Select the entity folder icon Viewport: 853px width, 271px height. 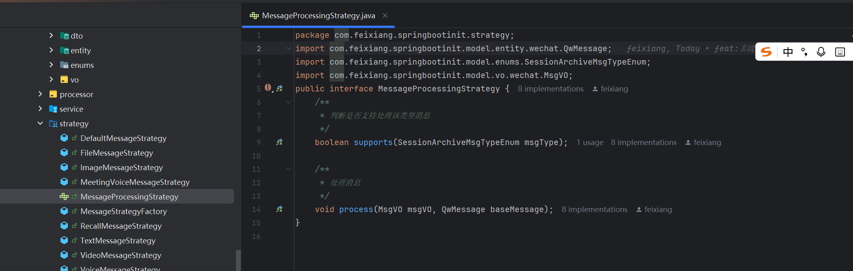pyautogui.click(x=64, y=50)
